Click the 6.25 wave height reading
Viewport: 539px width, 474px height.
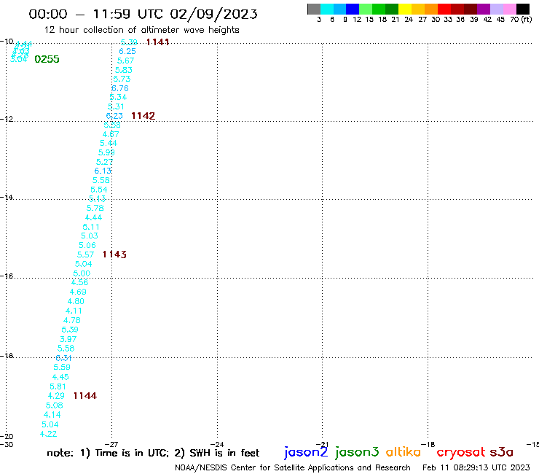127,51
